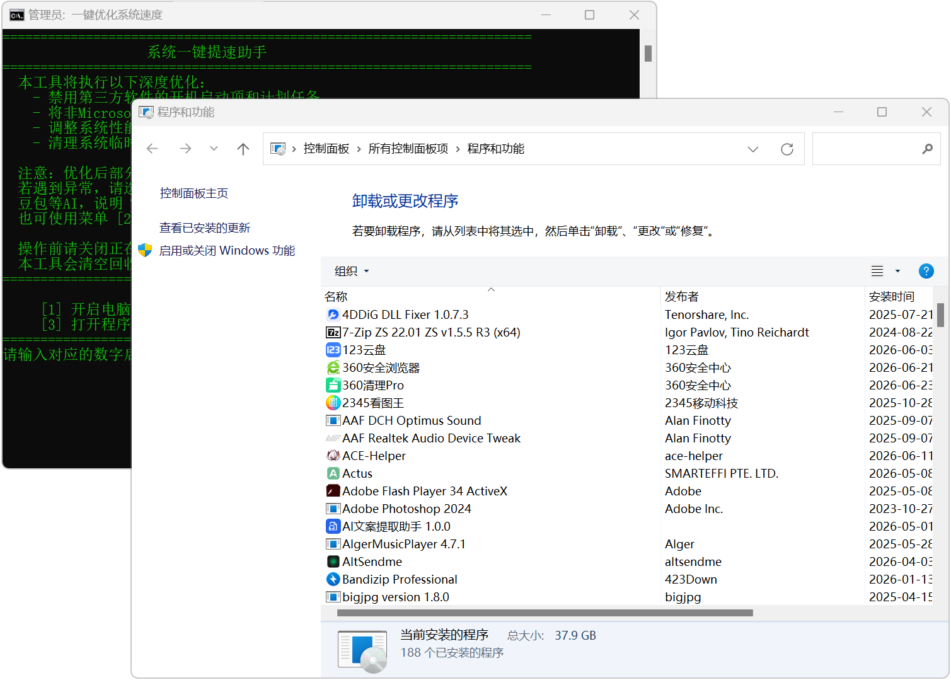Open the recent locations dropdown arrow
951x680 pixels.
(x=214, y=149)
